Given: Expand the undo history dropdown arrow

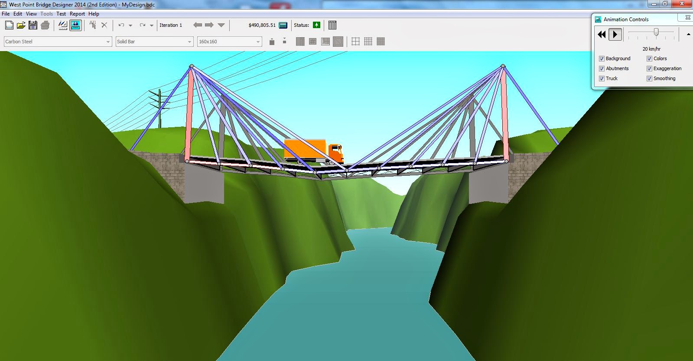Looking at the screenshot, I should (x=130, y=26).
